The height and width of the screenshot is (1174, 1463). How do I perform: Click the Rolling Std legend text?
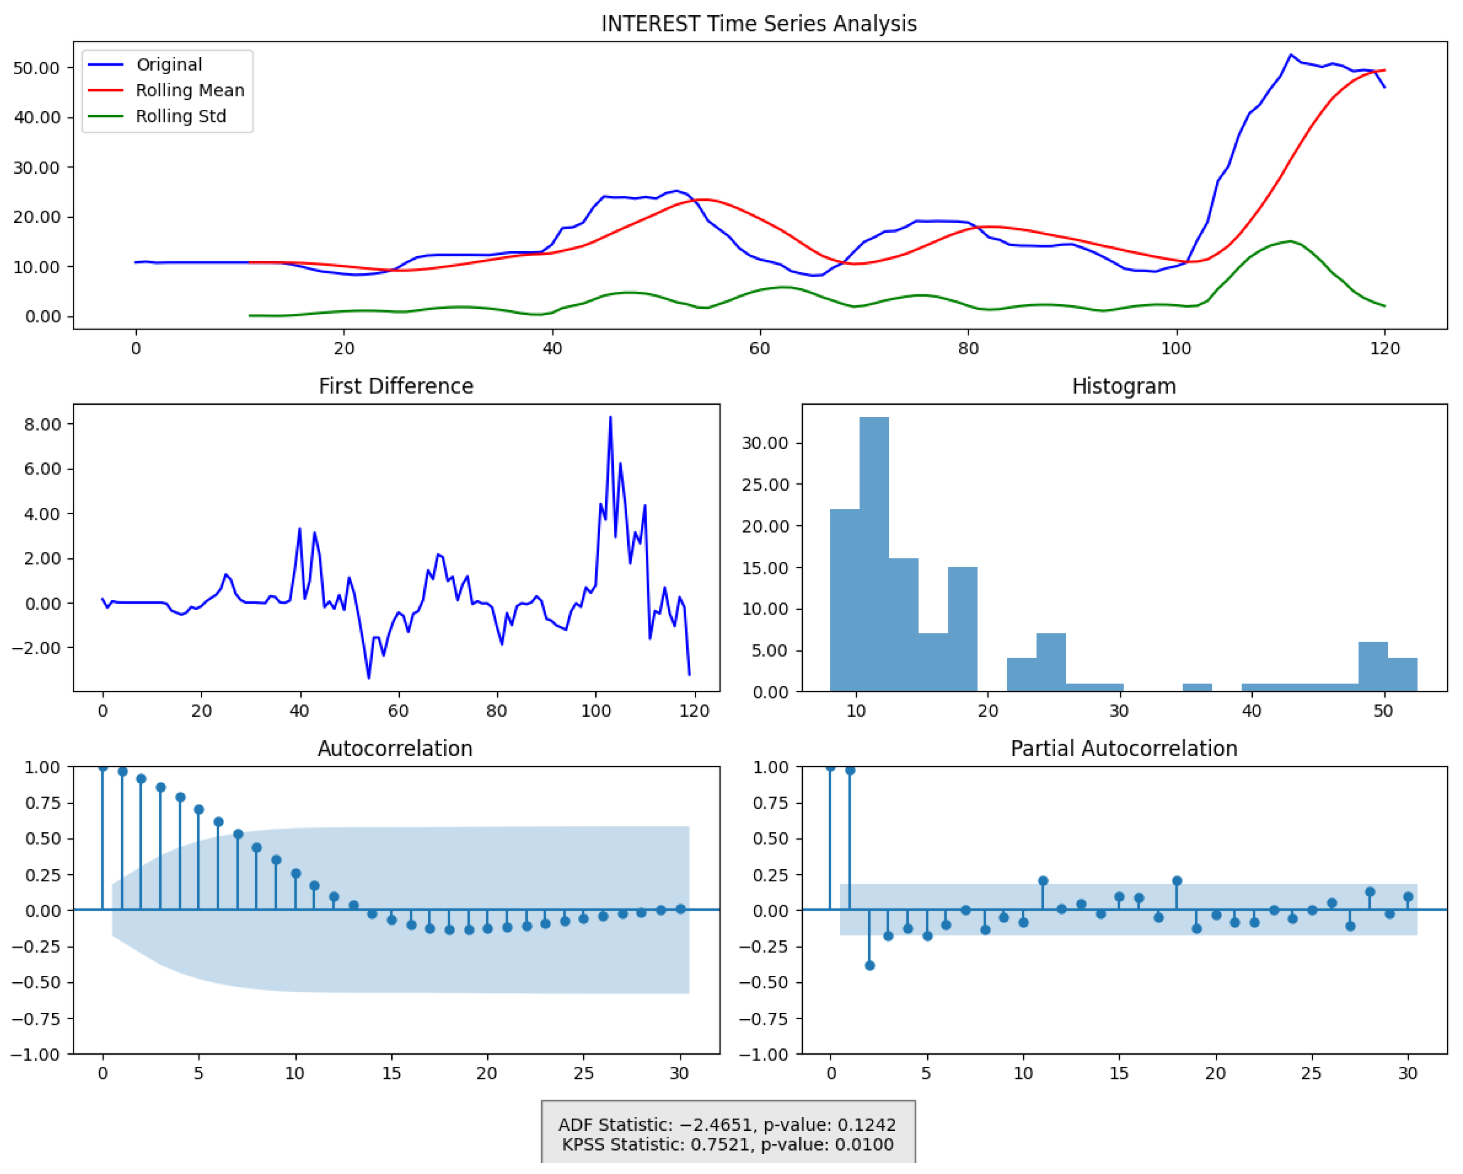point(181,116)
